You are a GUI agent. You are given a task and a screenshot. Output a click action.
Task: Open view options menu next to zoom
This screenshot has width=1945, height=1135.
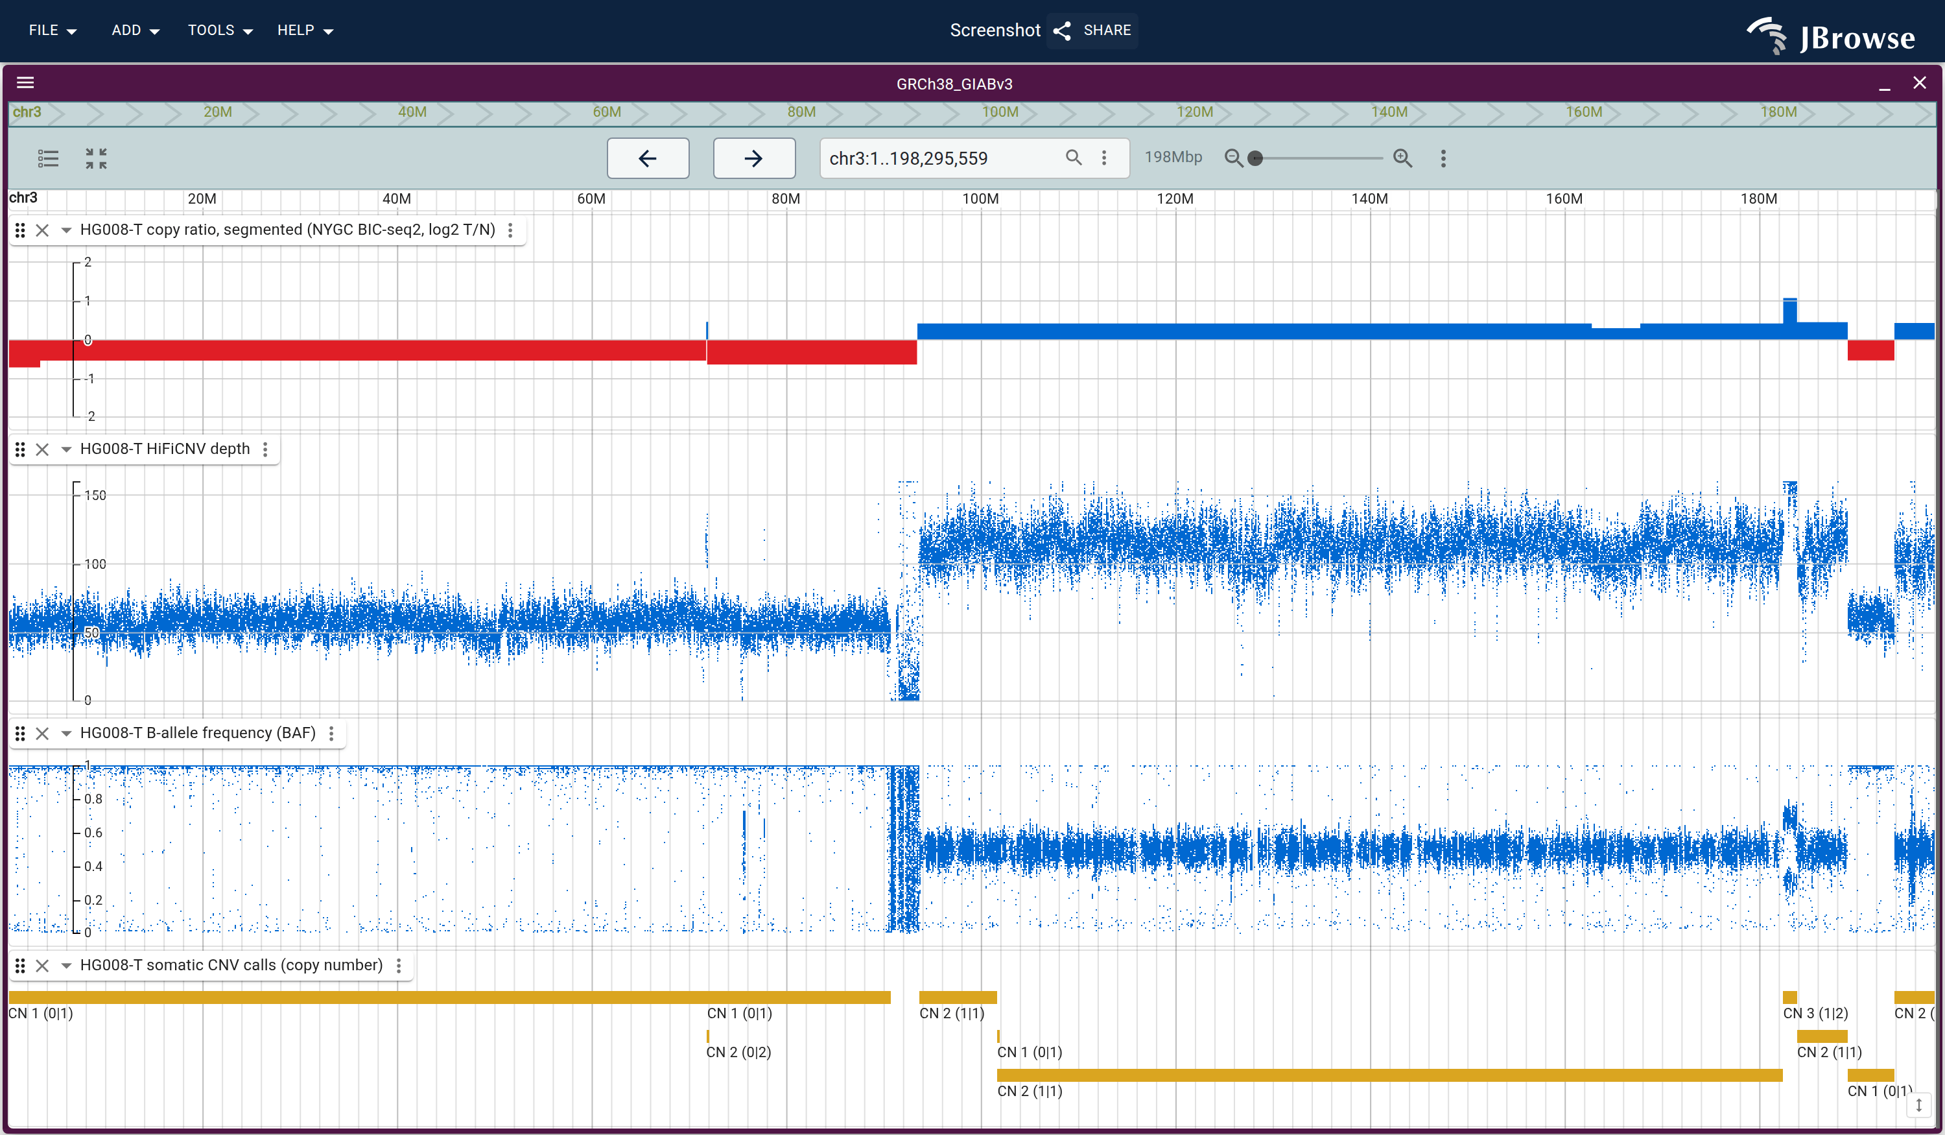[1443, 158]
